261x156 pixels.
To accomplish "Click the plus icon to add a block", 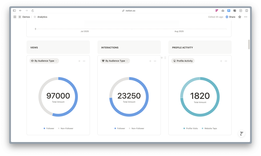I will [162, 58].
